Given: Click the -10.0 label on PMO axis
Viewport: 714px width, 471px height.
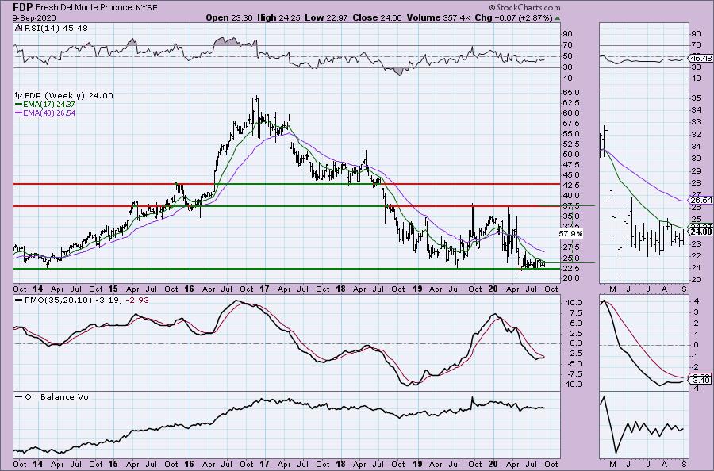Looking at the screenshot, I should 570,385.
